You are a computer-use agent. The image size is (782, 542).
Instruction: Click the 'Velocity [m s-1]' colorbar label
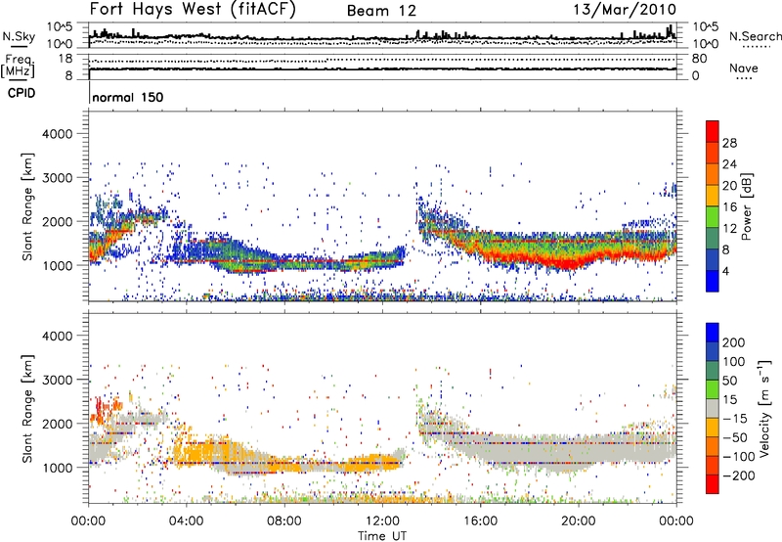(764, 408)
